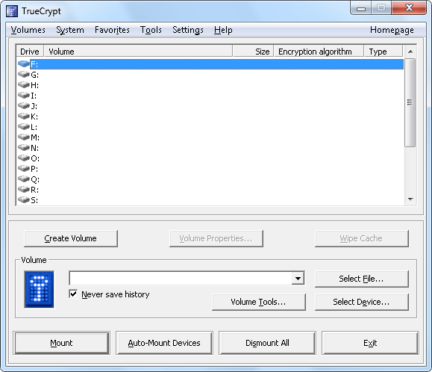Screen dimensions: 432x372
Task: Open the Volumes menu
Action: 28,30
